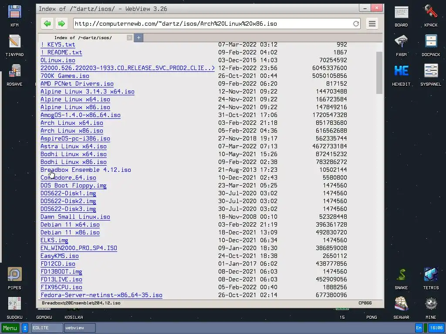Open EN_WIN2000_PRO_SP4.ISO link

pos(79,248)
